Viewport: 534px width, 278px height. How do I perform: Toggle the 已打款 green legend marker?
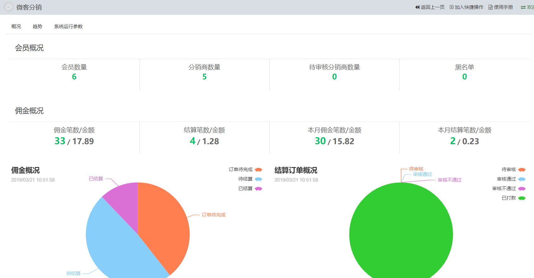(x=522, y=198)
